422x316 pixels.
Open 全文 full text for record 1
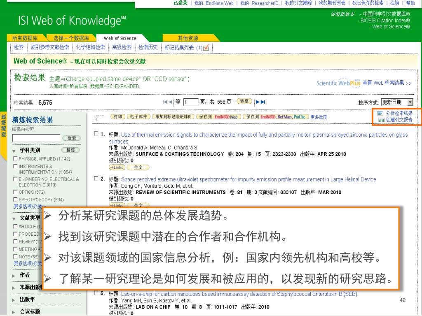click(x=138, y=167)
